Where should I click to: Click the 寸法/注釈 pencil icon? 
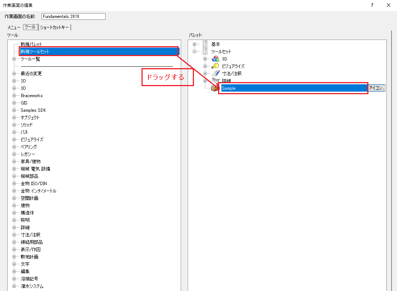click(216, 73)
